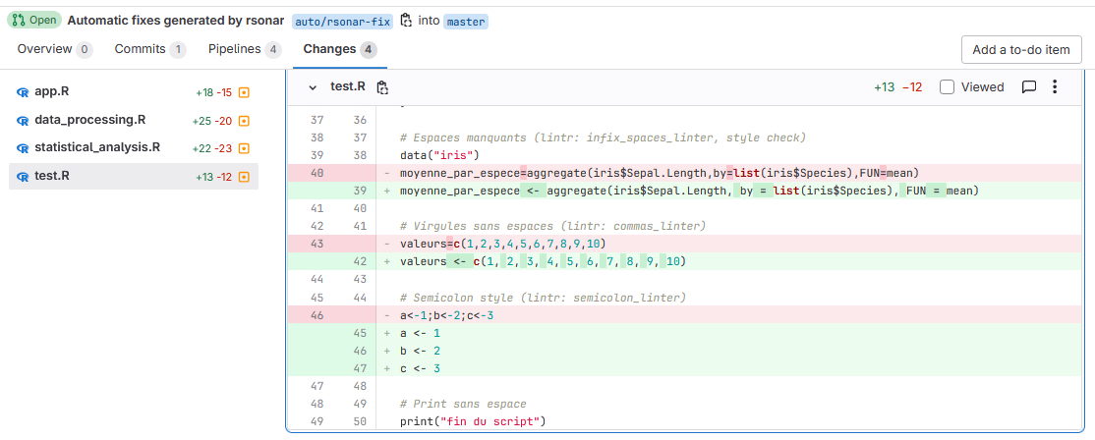Select the Changes tab
Viewport: 1095px width, 440px height.
(340, 49)
